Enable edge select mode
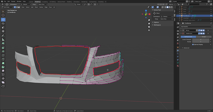Viewport: 213px width, 112px height. tap(17, 7)
